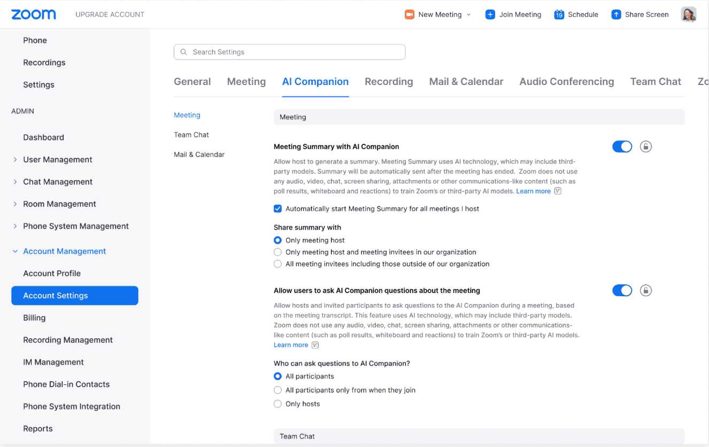
Task: Click the Share Screen arrow icon
Action: [617, 14]
